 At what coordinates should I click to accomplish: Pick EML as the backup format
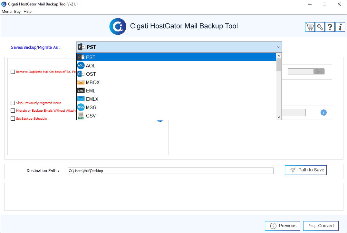click(x=176, y=91)
